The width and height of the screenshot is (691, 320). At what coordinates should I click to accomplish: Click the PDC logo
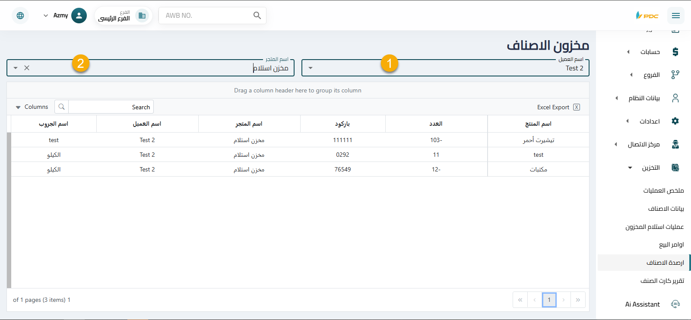click(x=647, y=16)
